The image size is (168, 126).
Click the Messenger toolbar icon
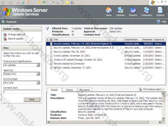pos(72,2)
